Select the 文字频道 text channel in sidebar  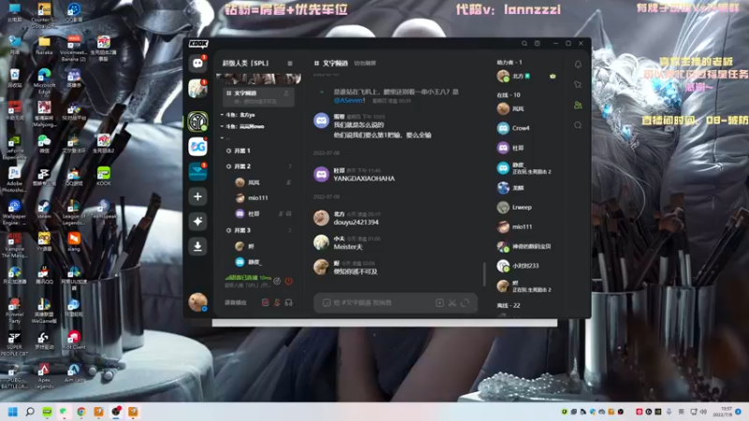pos(258,96)
